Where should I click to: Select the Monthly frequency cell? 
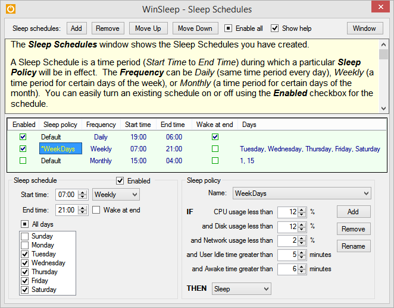101,161
